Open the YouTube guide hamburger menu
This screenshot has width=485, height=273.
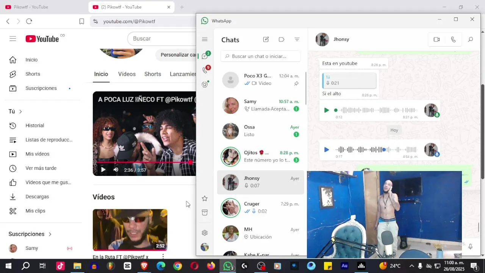pyautogui.click(x=13, y=39)
